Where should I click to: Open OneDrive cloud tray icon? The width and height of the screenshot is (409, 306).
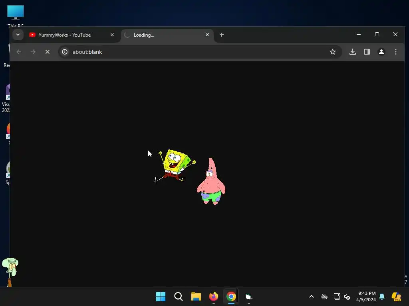[x=324, y=296]
